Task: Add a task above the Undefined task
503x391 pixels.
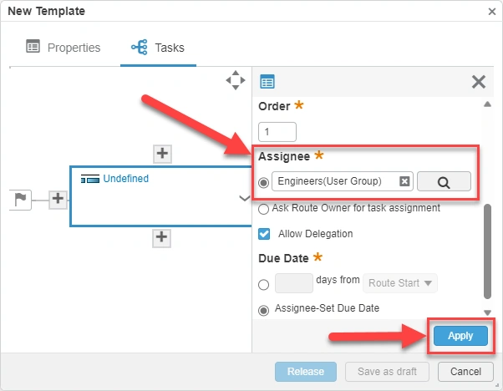Action: [162, 153]
